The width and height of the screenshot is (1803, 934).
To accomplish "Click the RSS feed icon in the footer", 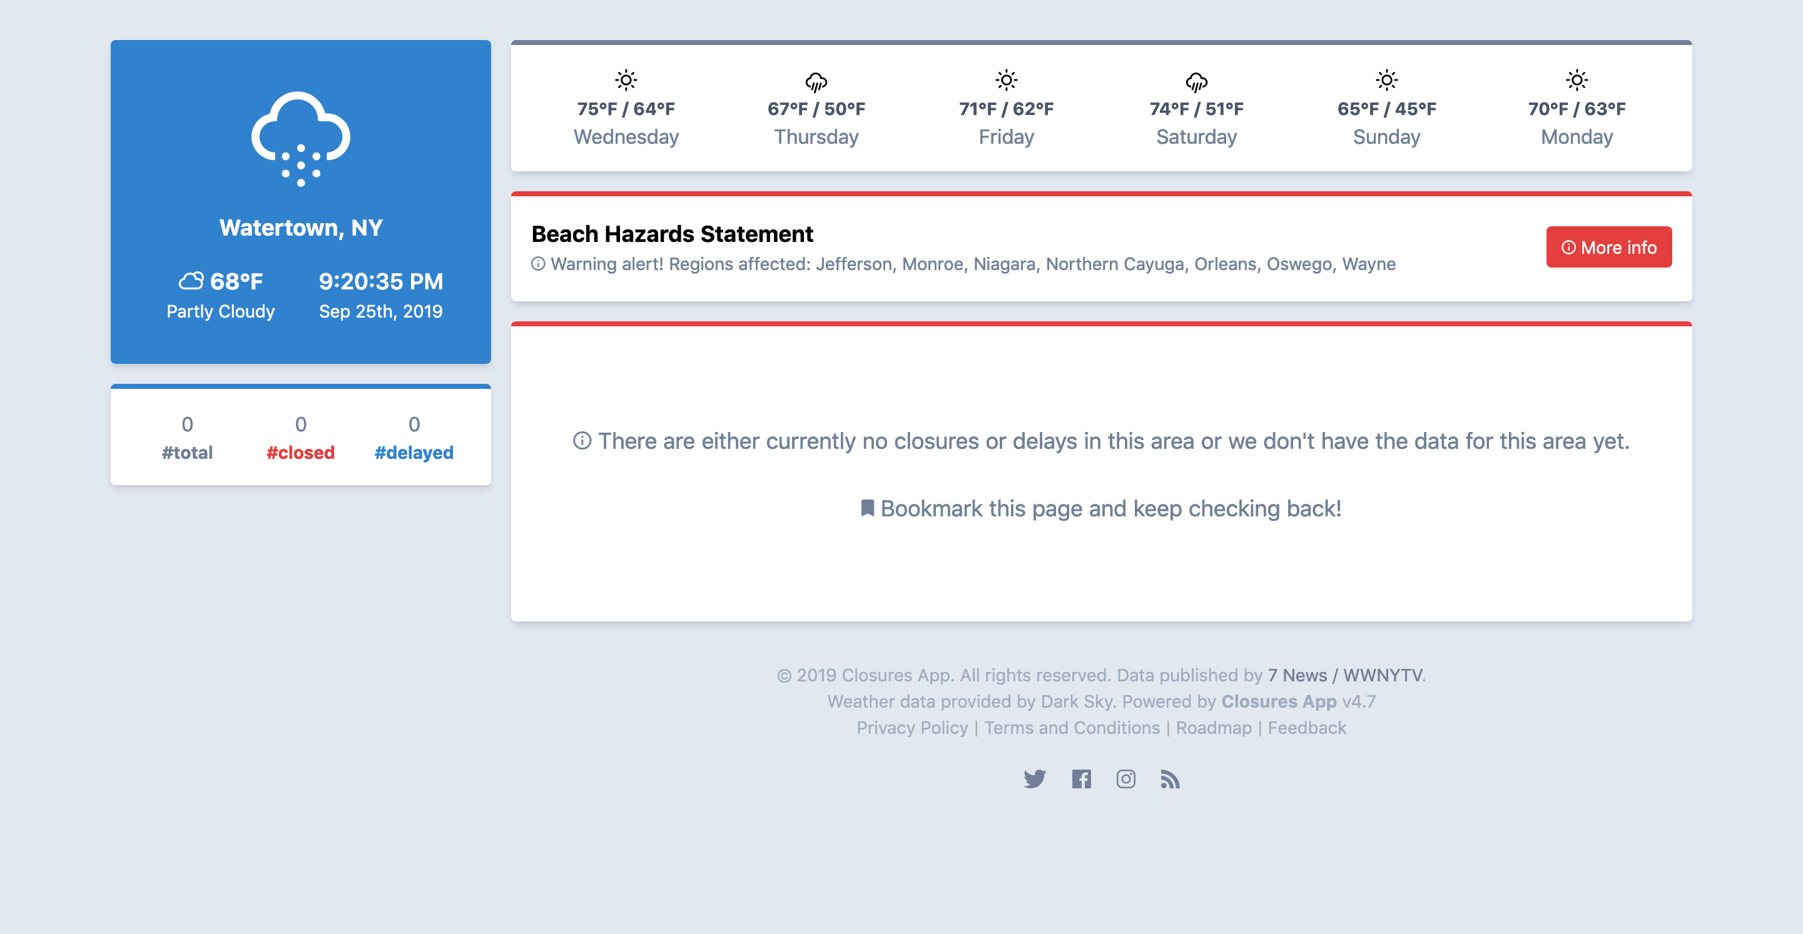I will (1171, 779).
